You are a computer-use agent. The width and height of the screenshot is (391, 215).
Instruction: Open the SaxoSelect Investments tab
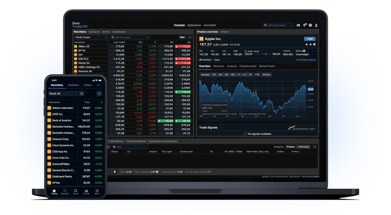click(163, 141)
